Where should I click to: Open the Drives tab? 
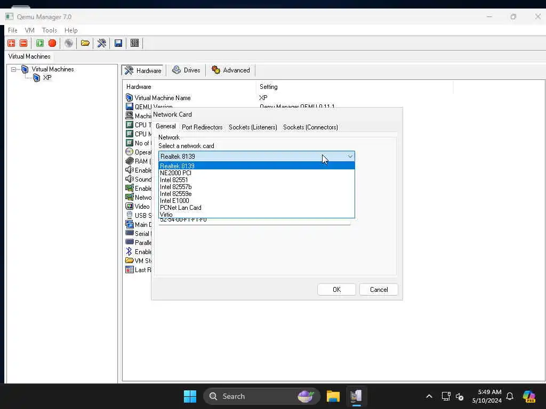[x=186, y=70]
